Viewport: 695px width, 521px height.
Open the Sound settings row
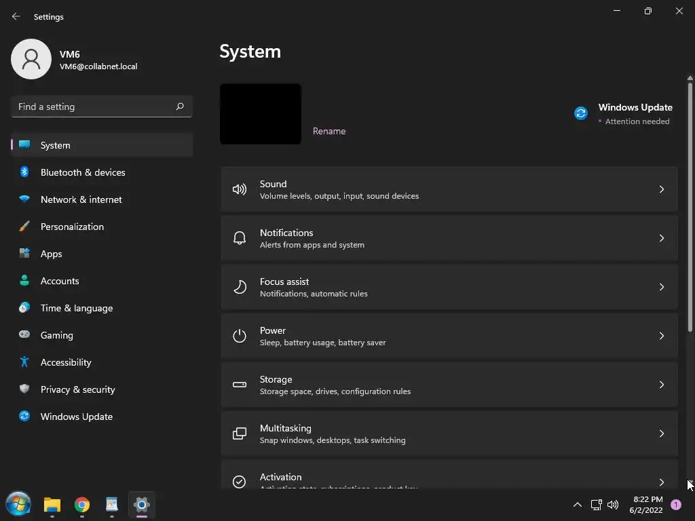coord(449,190)
